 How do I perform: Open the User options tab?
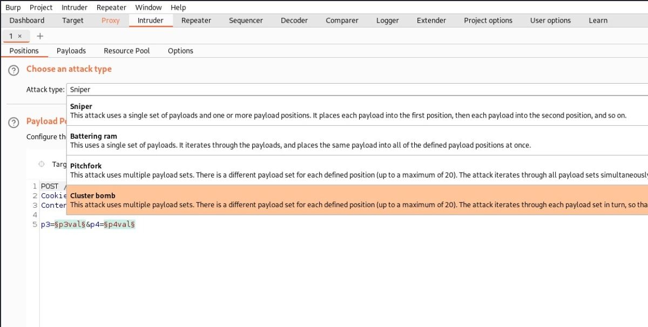(x=550, y=21)
